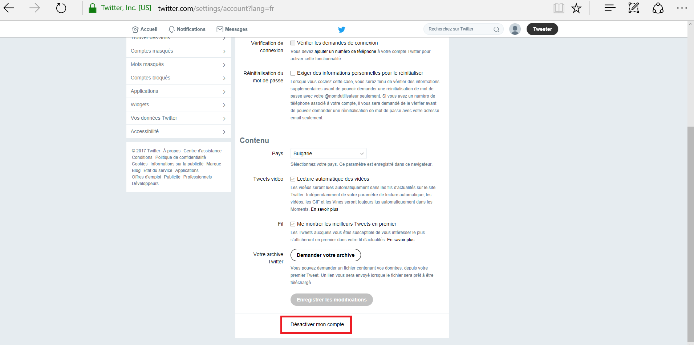Click chevron next to Vos données Twitter
694x345 pixels.
click(x=224, y=119)
